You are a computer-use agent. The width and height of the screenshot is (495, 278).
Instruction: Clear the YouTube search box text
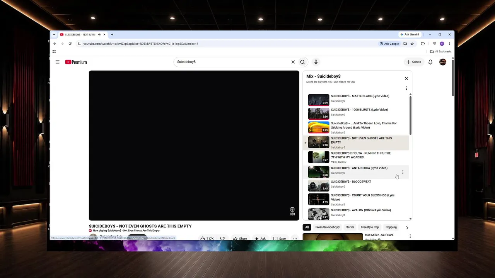[293, 62]
